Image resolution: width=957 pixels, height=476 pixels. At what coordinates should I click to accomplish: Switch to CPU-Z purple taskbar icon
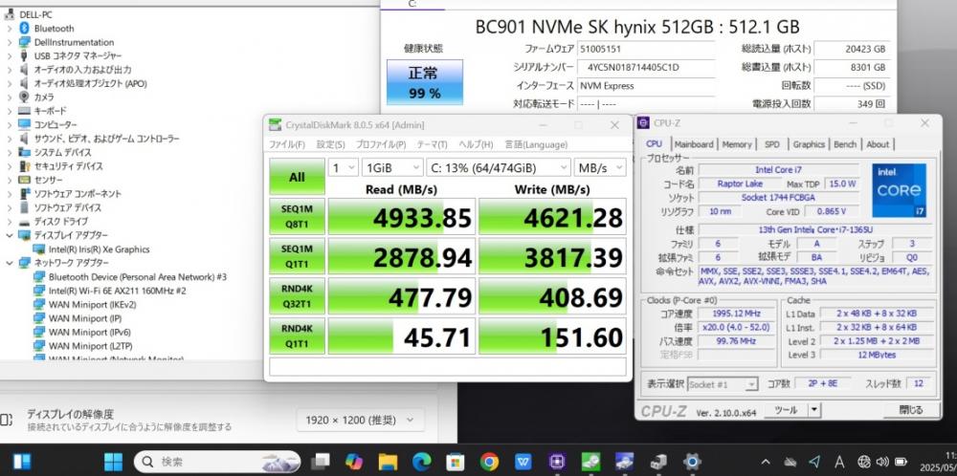point(556,462)
